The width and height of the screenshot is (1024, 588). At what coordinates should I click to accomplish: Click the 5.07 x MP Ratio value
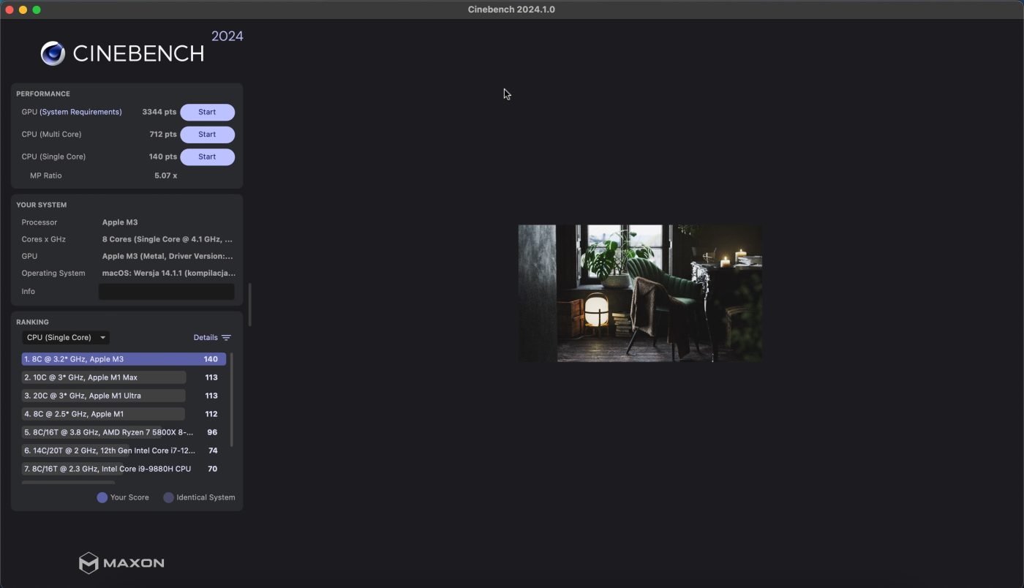coord(165,176)
